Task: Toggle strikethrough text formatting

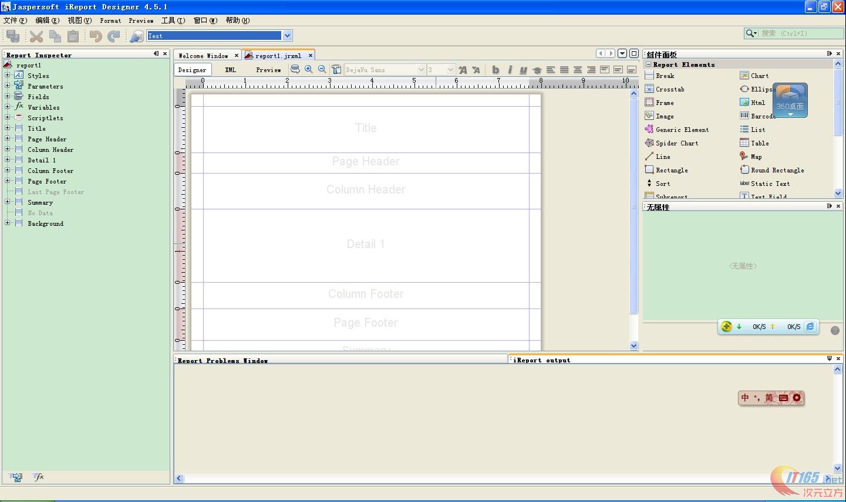Action: 537,70
